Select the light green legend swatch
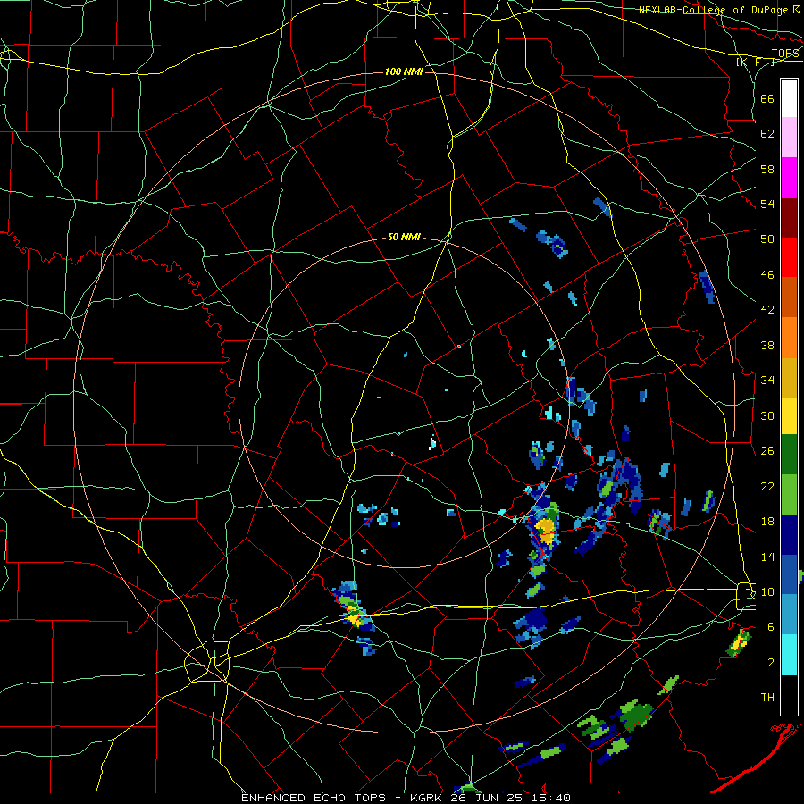 tap(789, 495)
